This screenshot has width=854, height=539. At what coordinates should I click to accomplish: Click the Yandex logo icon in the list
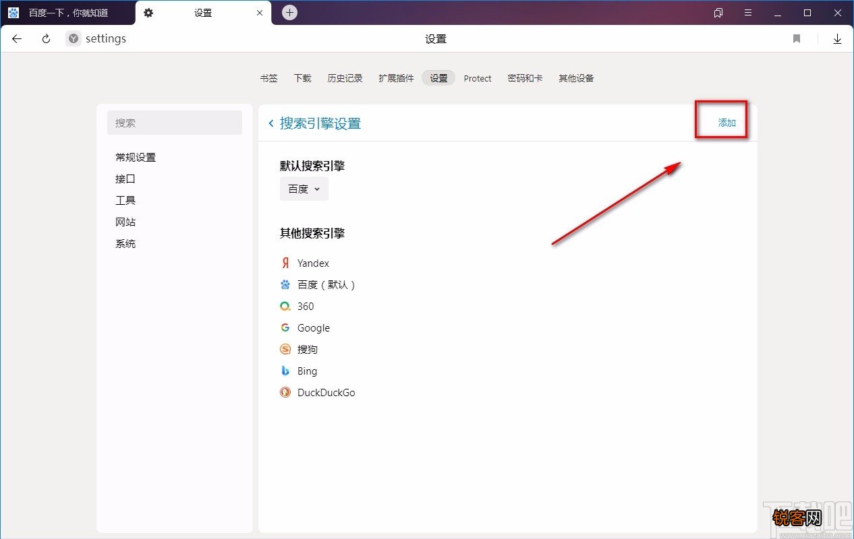click(285, 263)
